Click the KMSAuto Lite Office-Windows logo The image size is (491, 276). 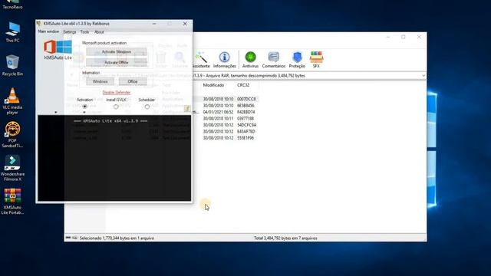coord(58,48)
